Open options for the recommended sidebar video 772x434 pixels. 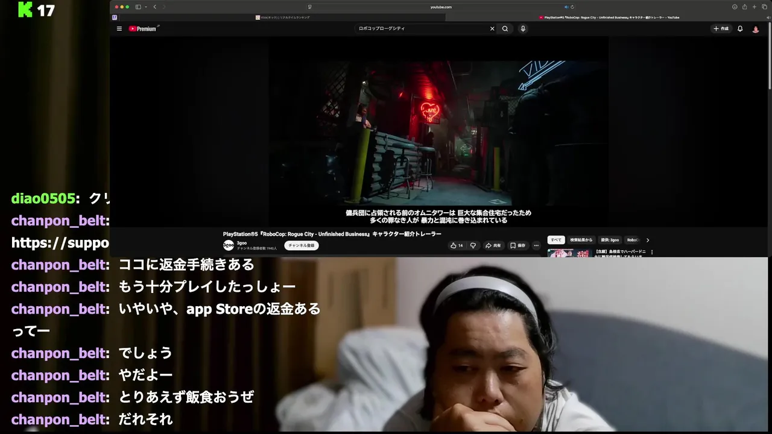click(x=652, y=252)
